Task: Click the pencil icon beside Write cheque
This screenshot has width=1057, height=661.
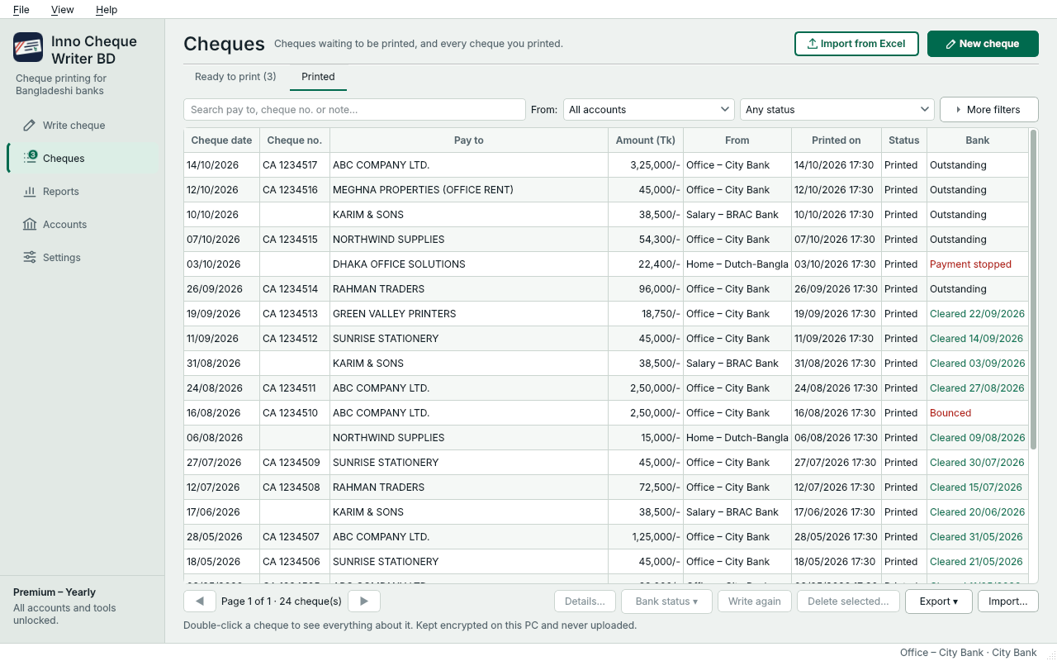Action: coord(30,126)
